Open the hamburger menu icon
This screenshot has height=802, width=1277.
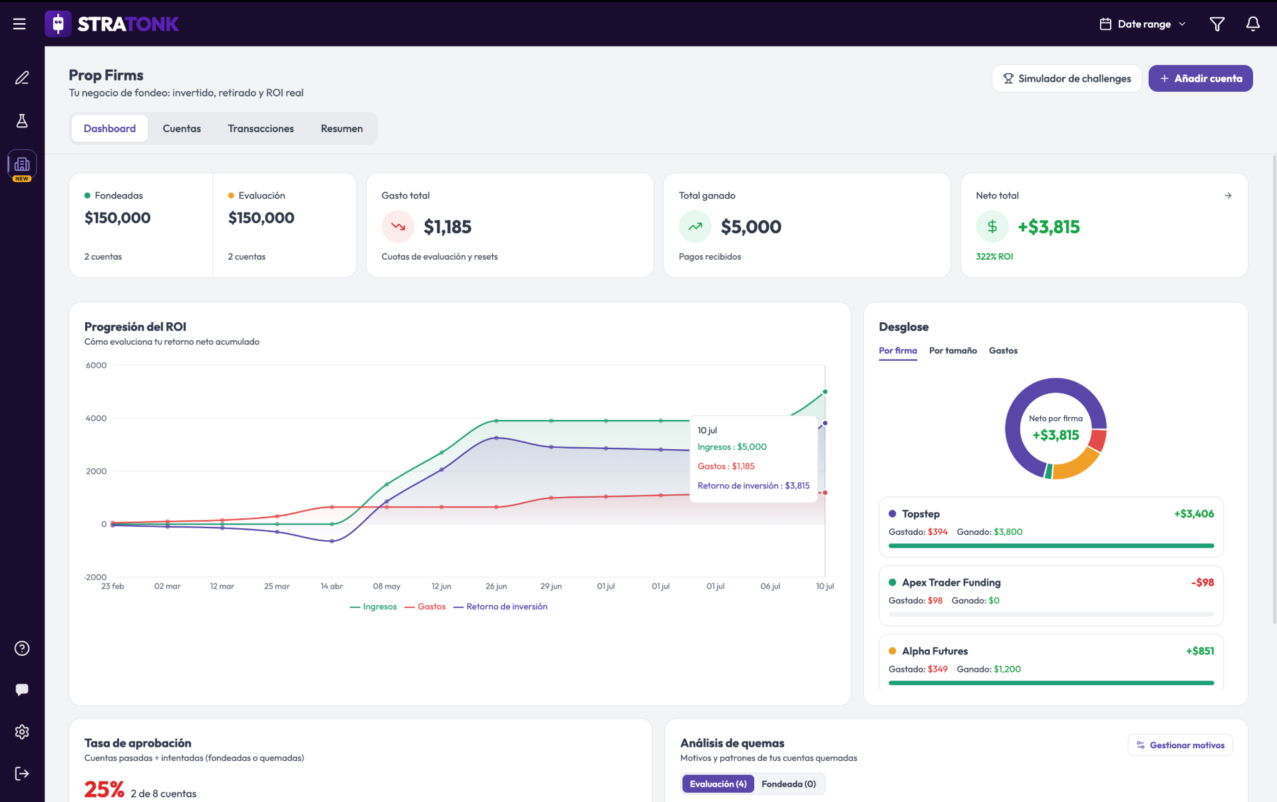coord(19,24)
